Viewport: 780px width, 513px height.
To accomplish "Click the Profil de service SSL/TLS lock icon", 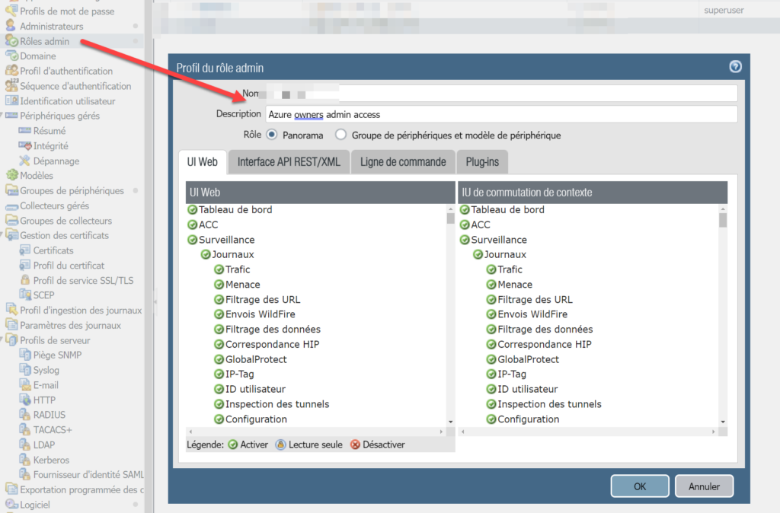I will click(25, 280).
